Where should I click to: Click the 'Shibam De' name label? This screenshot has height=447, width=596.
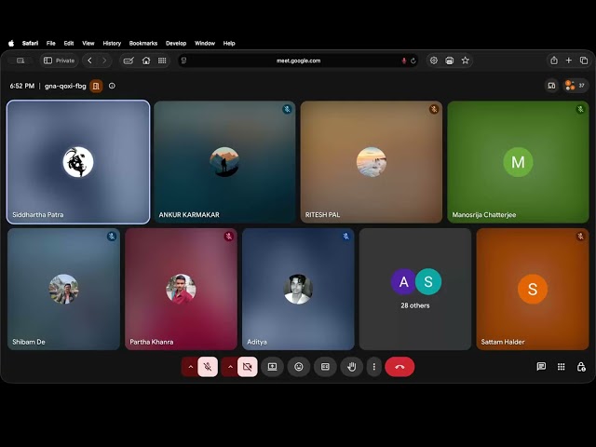point(29,342)
